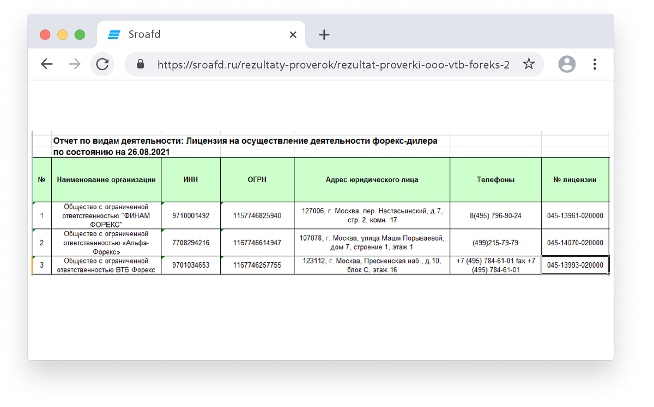Select INN value 9710001492

[x=191, y=216]
